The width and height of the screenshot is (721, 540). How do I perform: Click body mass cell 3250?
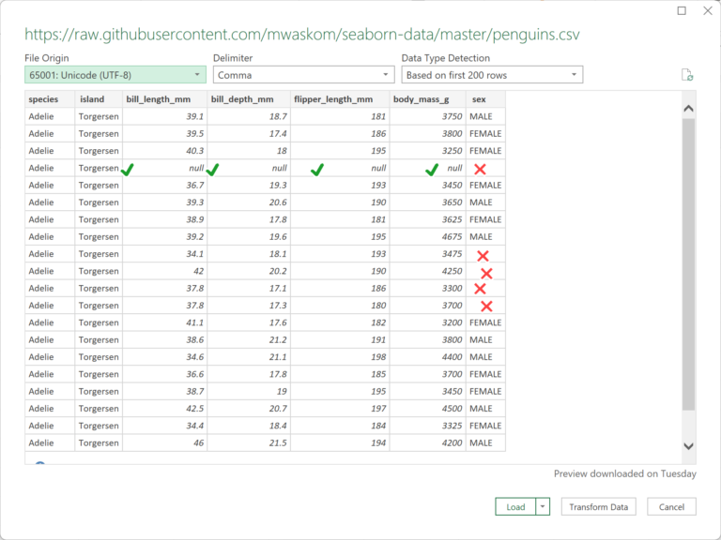point(428,151)
